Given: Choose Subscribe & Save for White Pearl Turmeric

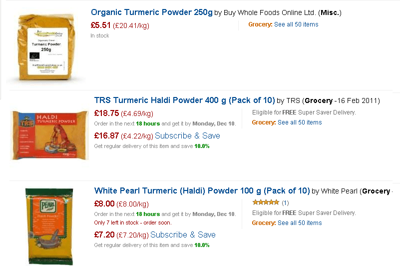Looking at the screenshot, I should click(x=183, y=235).
